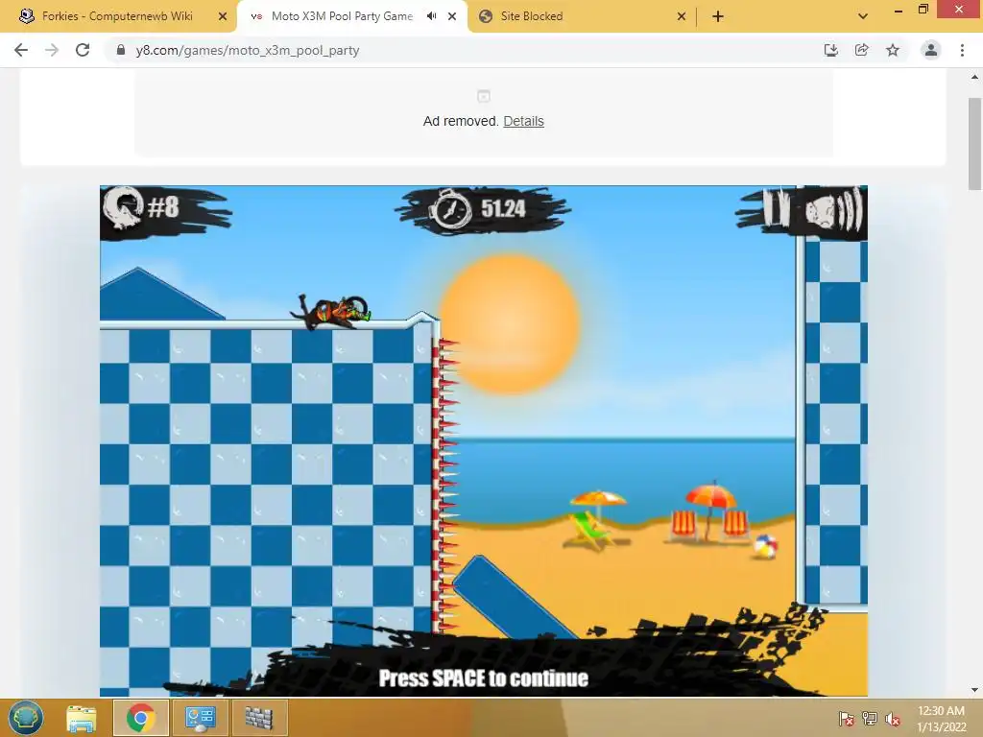Switch to Forkies - Computernewb Wiki tab
This screenshot has height=737, width=983.
(118, 16)
